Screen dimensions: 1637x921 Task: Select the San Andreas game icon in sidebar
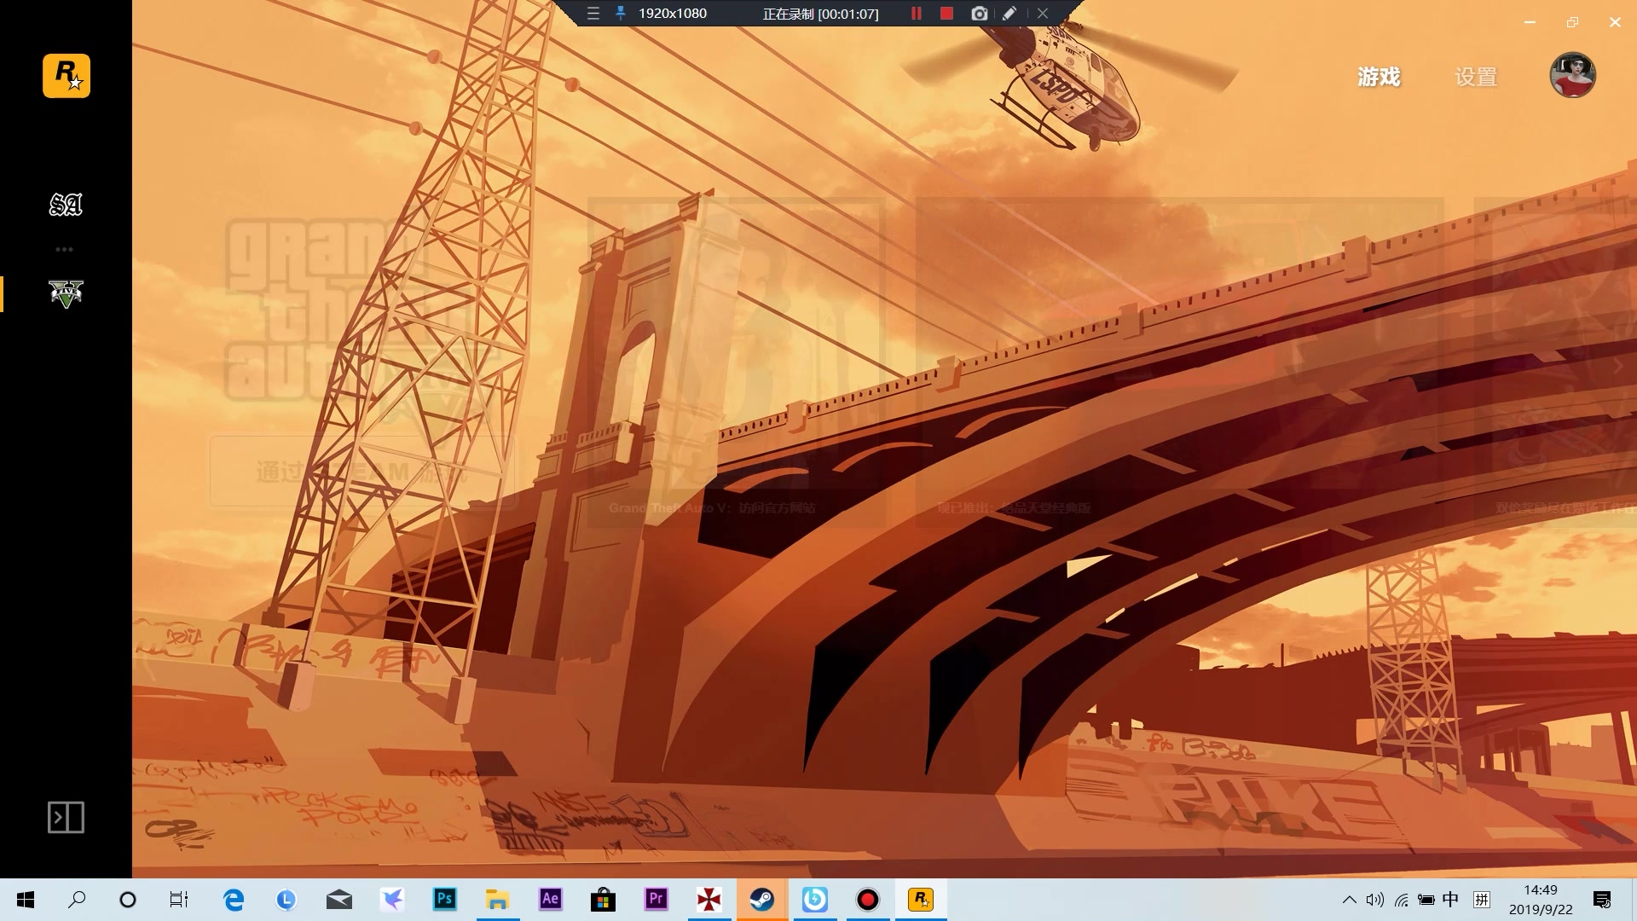click(66, 205)
